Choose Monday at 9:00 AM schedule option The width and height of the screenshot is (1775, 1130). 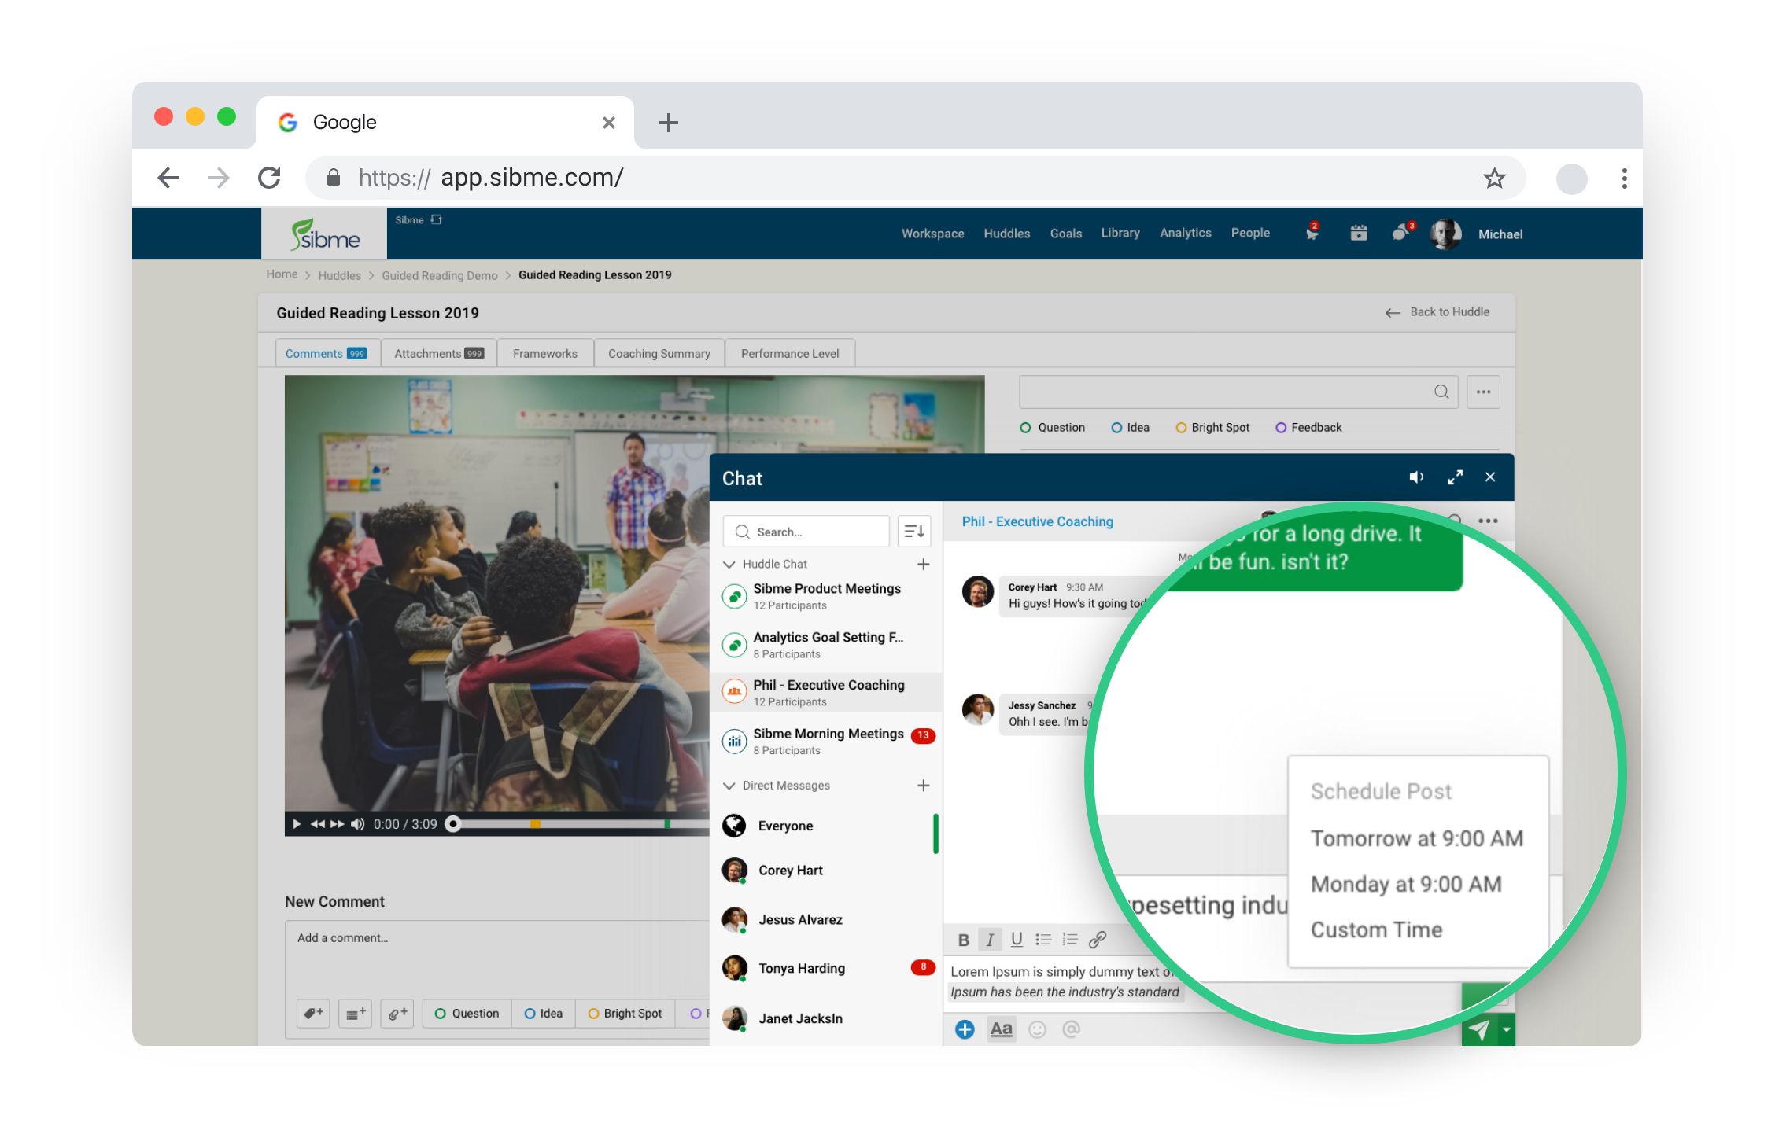(1406, 884)
